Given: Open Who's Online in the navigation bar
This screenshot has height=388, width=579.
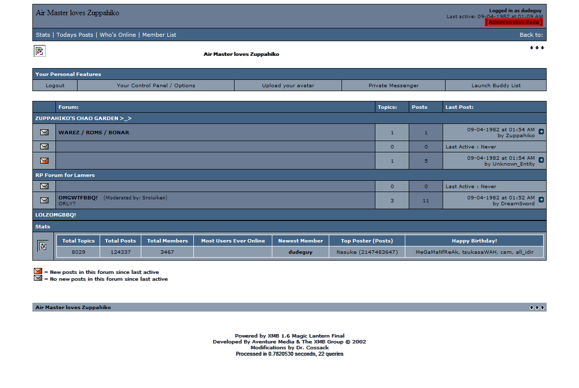Looking at the screenshot, I should click(x=118, y=35).
